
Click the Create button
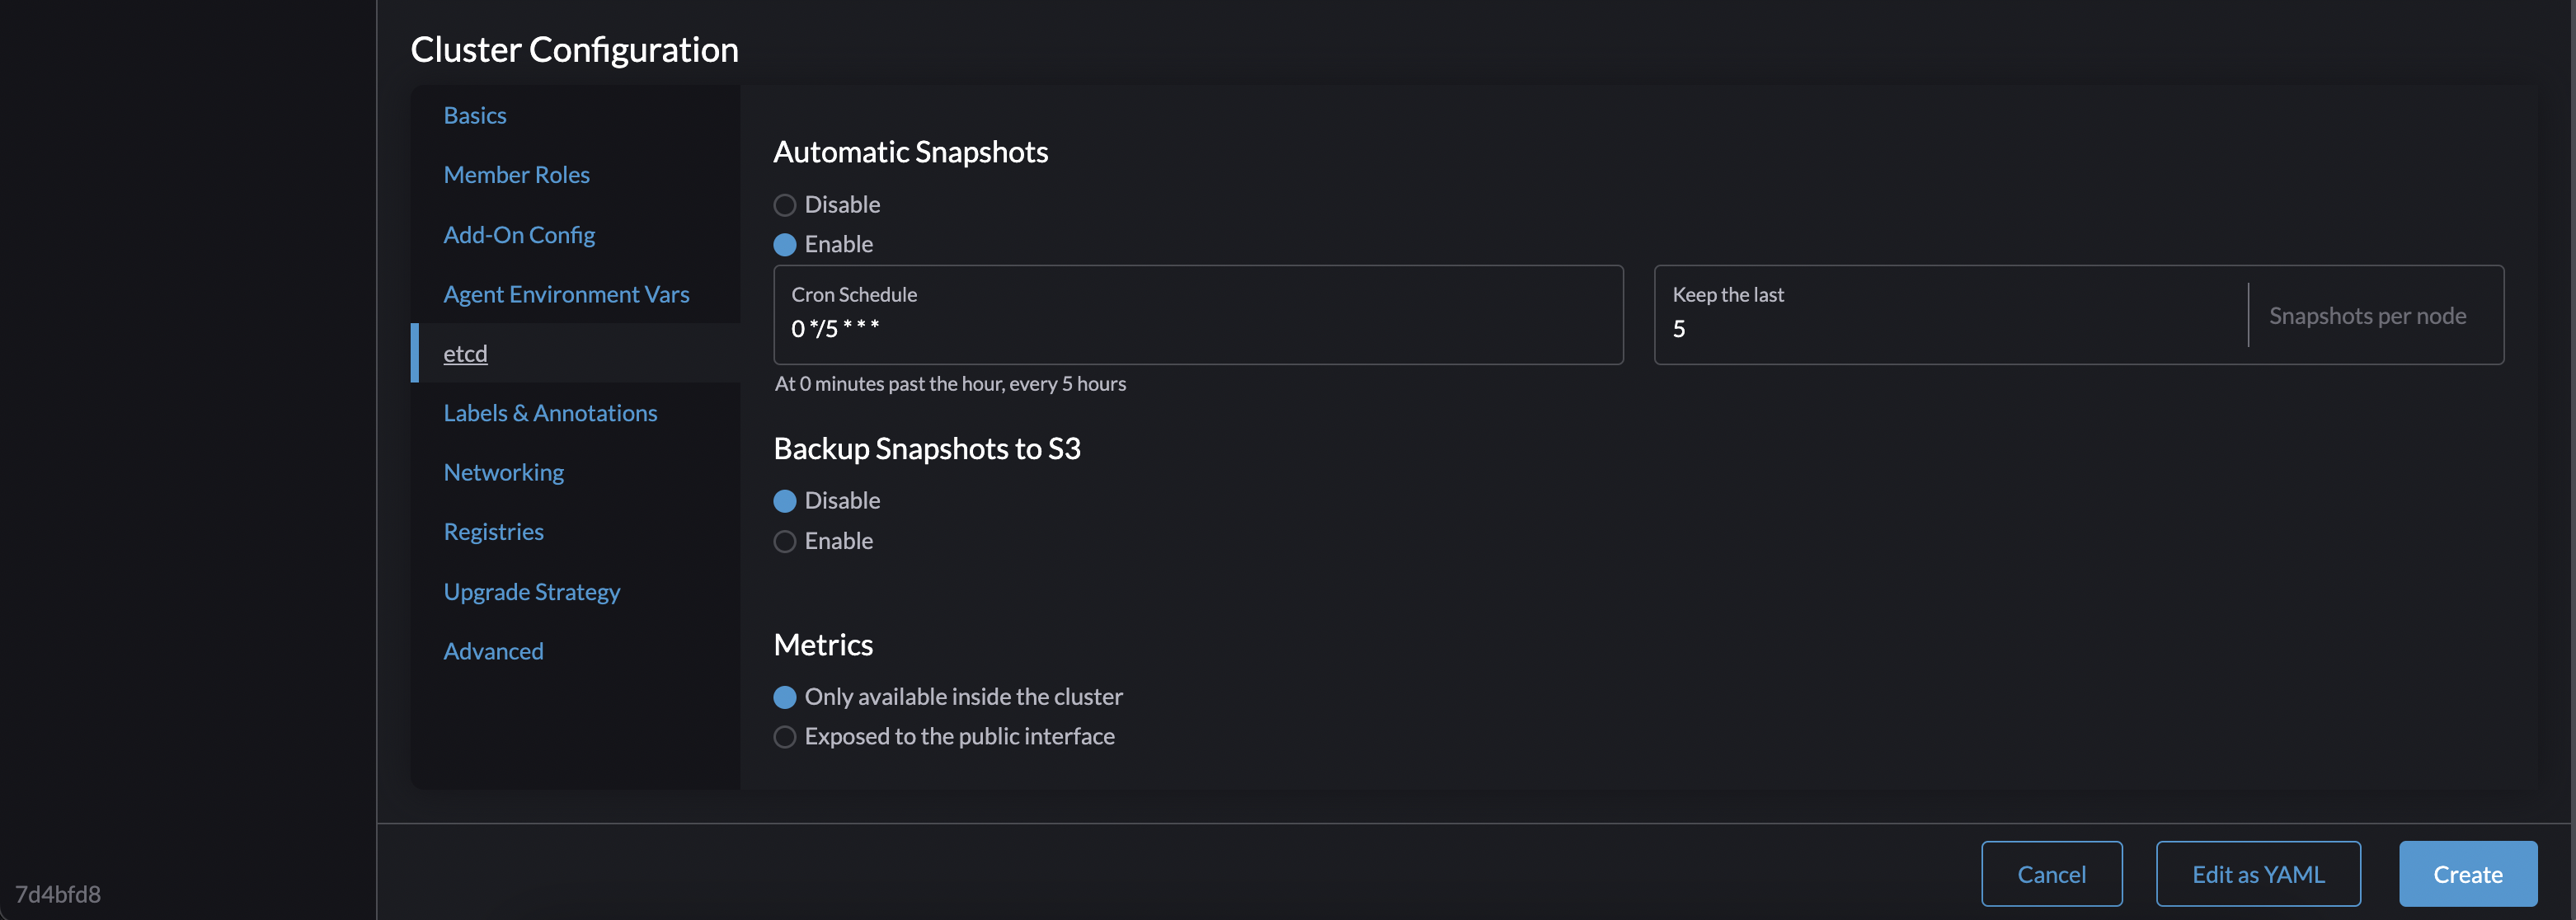coord(2467,873)
